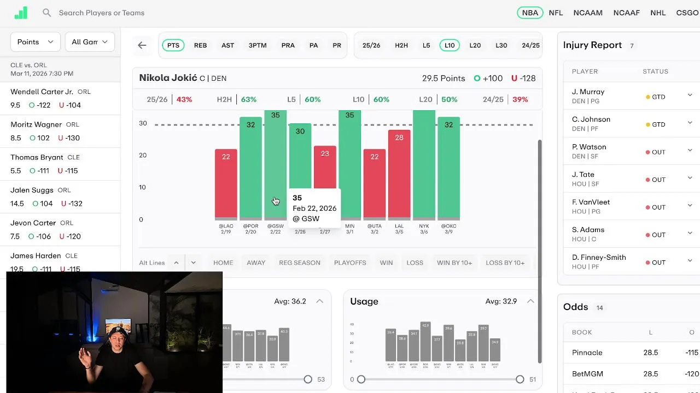The image size is (700, 393).
Task: Click the BetMGM odds row
Action: 632,374
